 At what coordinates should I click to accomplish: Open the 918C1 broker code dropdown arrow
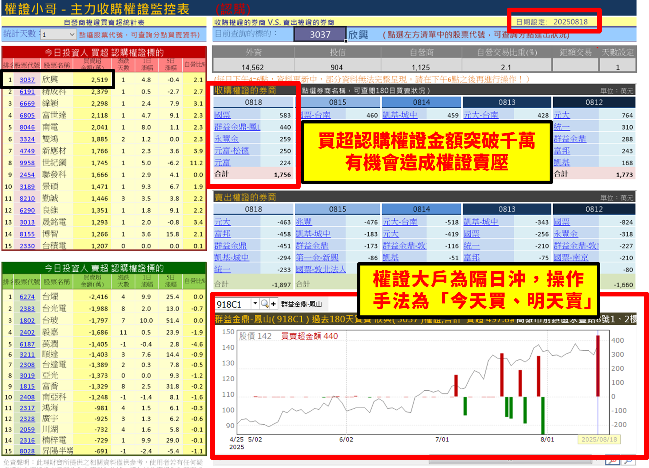[x=255, y=304]
